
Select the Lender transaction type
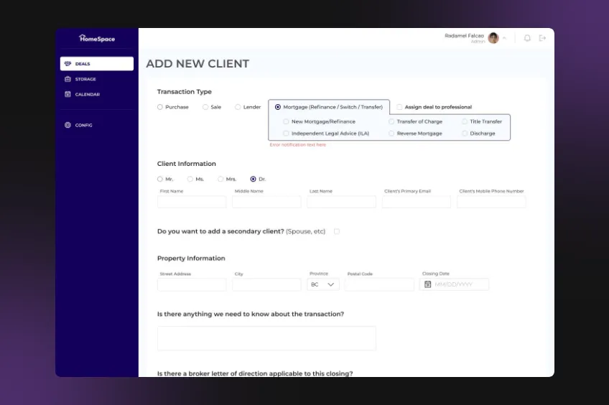point(238,107)
